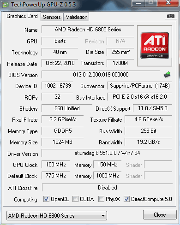Click the Driver Version text field
The image size is (180, 225).
click(x=107, y=153)
